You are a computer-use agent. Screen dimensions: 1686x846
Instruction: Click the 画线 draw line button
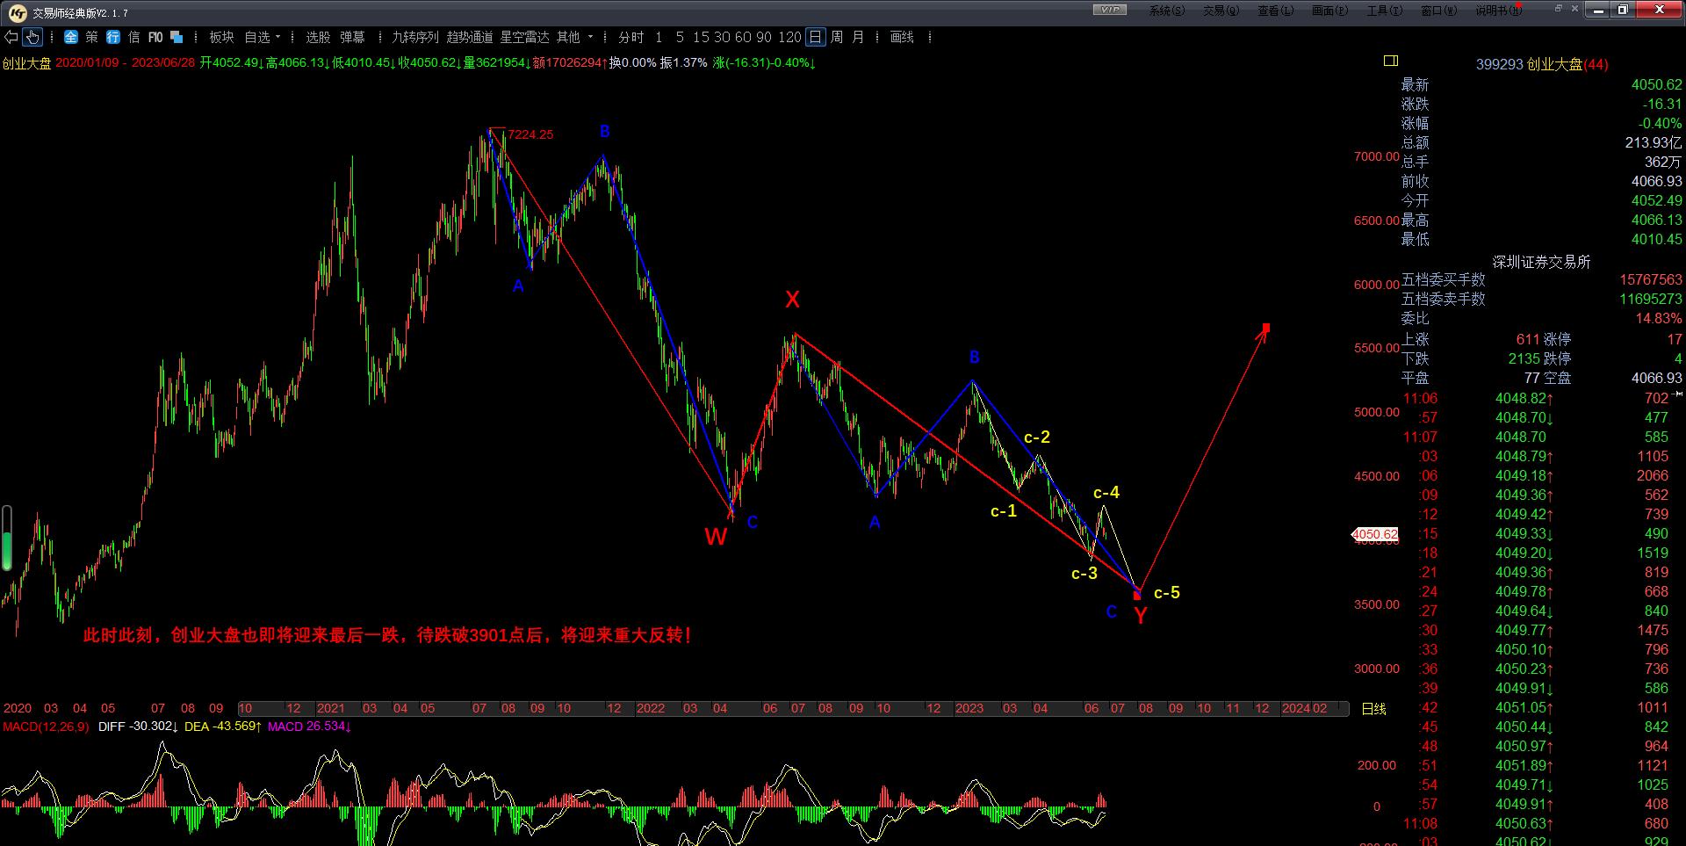902,37
